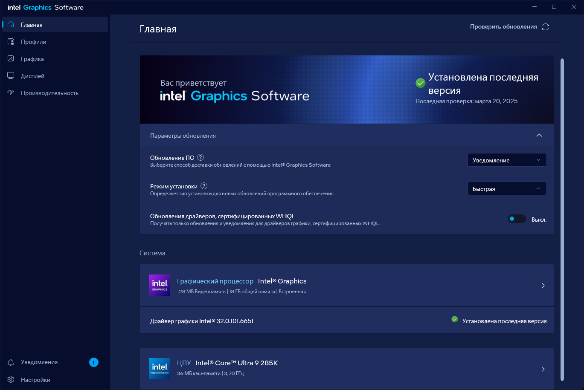Open the Режим установки dropdown set to Быстрая
This screenshot has width=584, height=390.
pos(507,189)
